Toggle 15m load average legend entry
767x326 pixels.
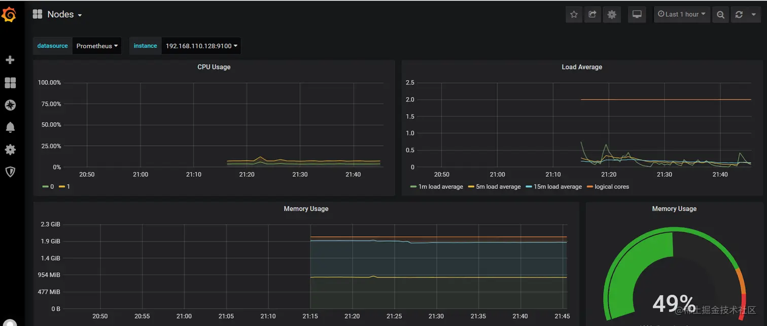click(x=553, y=187)
